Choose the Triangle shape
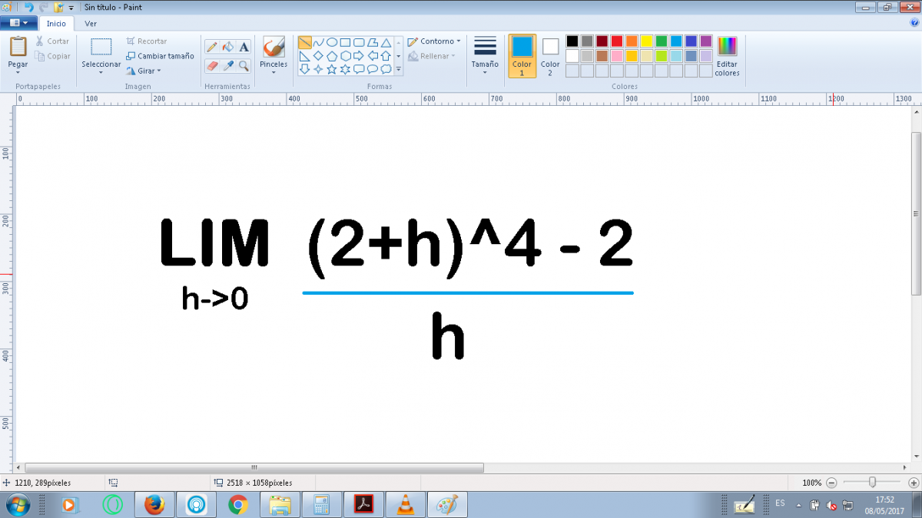The width and height of the screenshot is (922, 518). click(386, 42)
